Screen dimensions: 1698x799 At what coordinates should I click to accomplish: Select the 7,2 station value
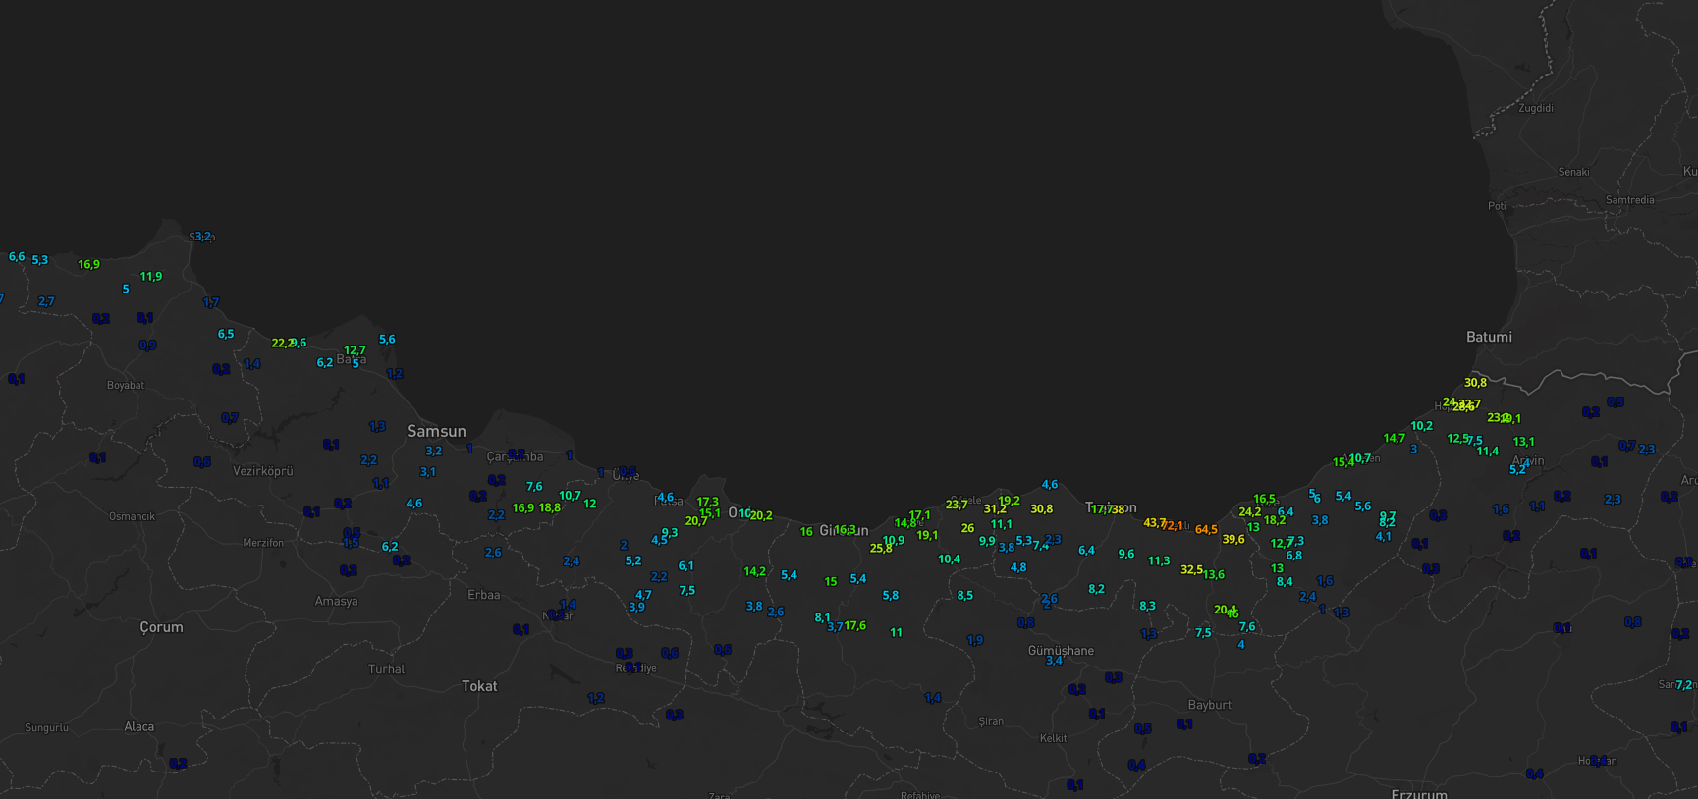(1684, 685)
